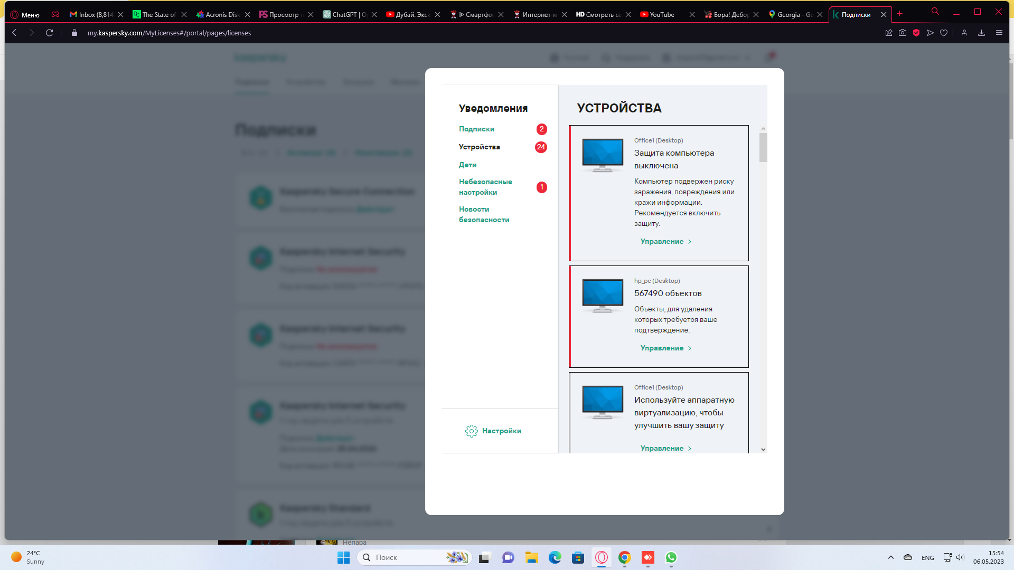Open Подписки notifications category

tap(476, 129)
